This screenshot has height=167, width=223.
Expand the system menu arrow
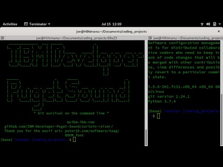[220, 24]
